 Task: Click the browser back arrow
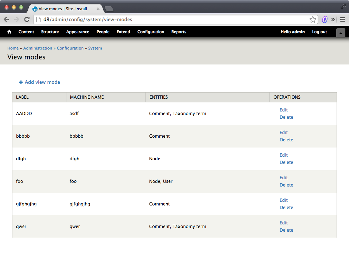[x=7, y=20]
